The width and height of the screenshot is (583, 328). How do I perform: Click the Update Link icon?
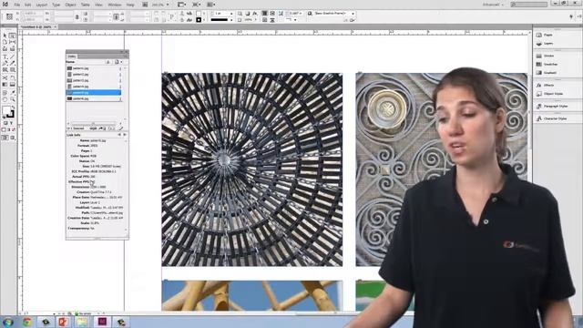(111, 128)
